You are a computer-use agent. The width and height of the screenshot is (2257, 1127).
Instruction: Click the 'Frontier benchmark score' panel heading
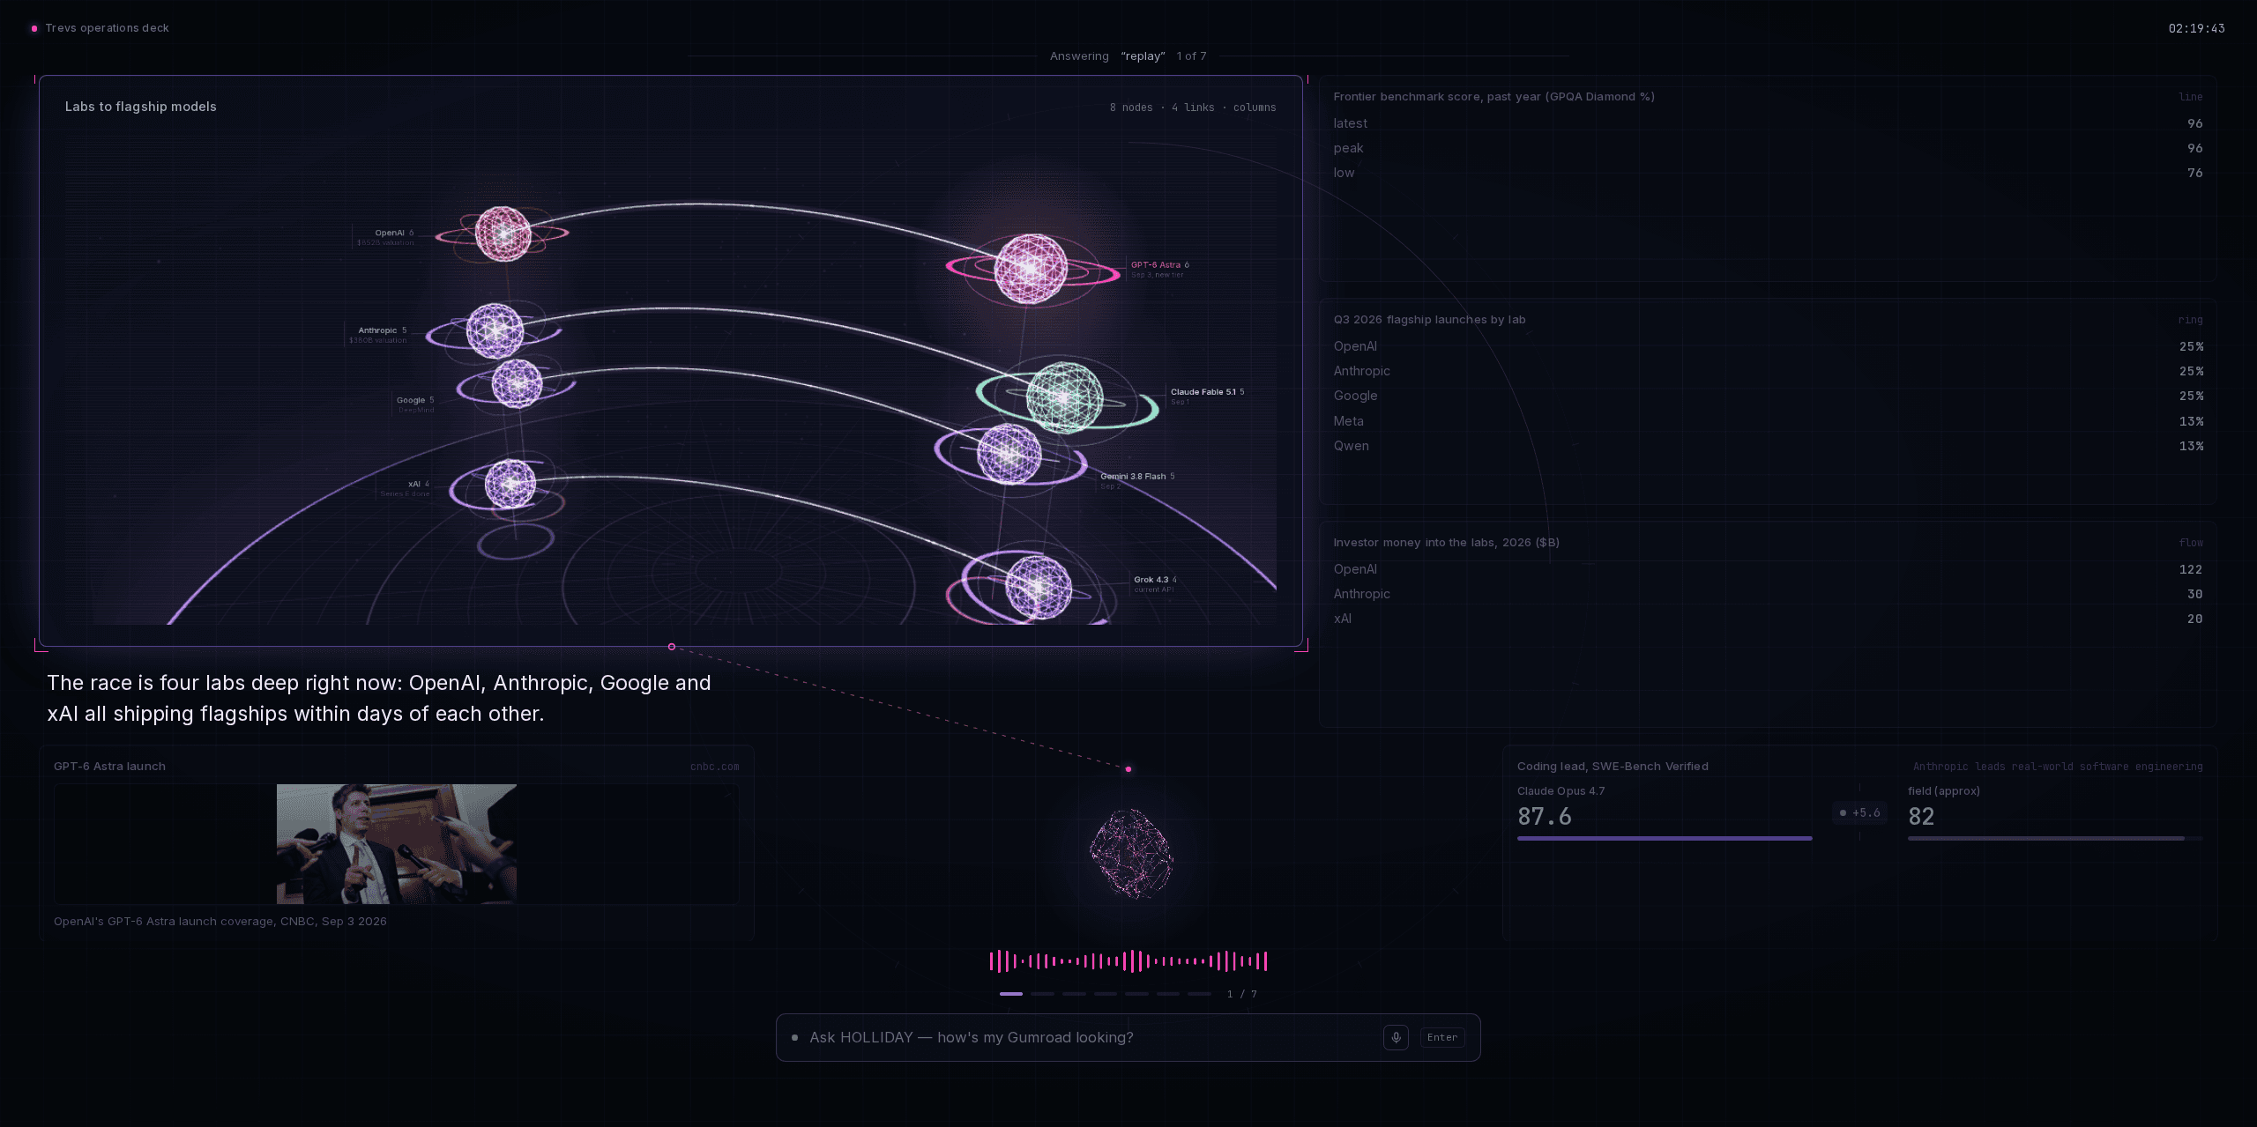(1493, 97)
